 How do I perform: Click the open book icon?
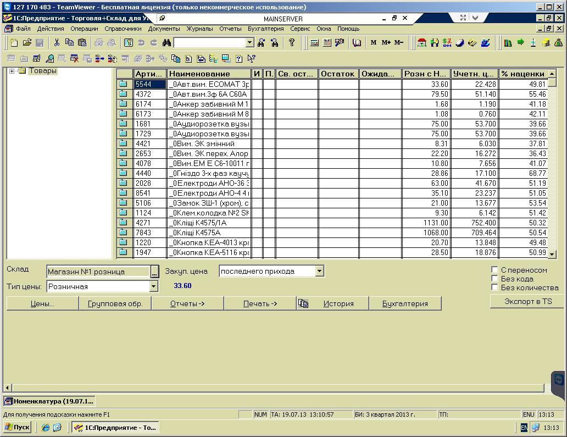(x=357, y=43)
